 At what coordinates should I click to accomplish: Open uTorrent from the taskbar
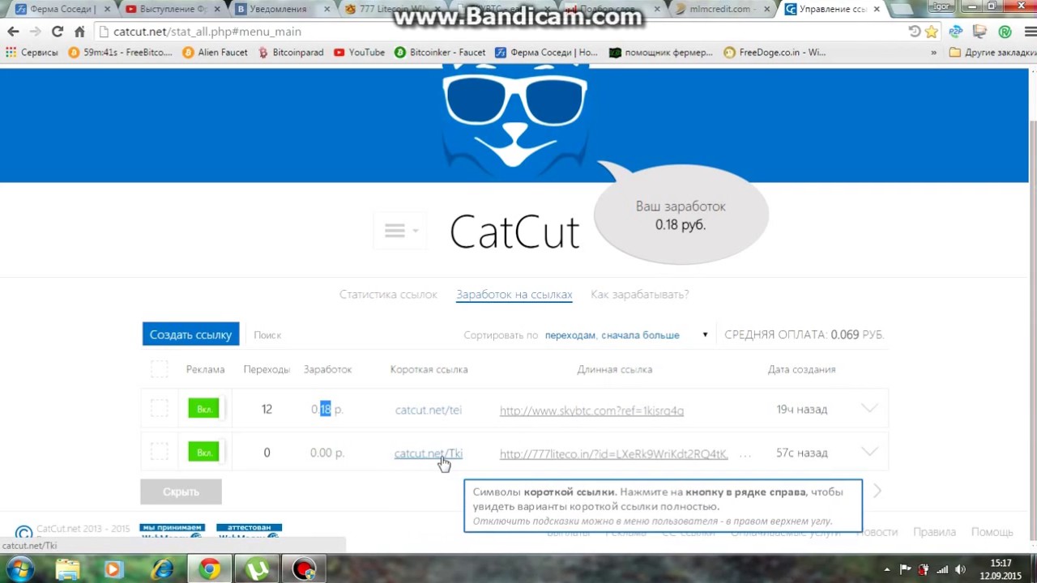258,569
